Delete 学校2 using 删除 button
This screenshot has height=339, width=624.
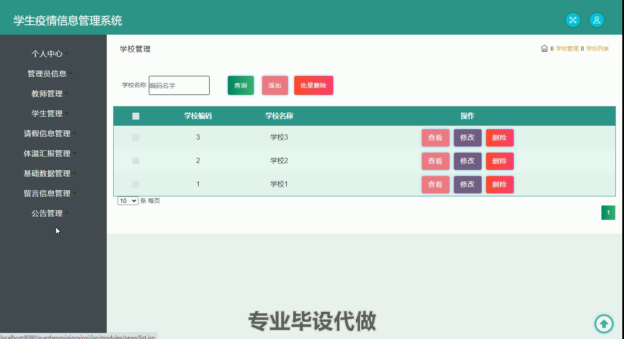(x=499, y=161)
